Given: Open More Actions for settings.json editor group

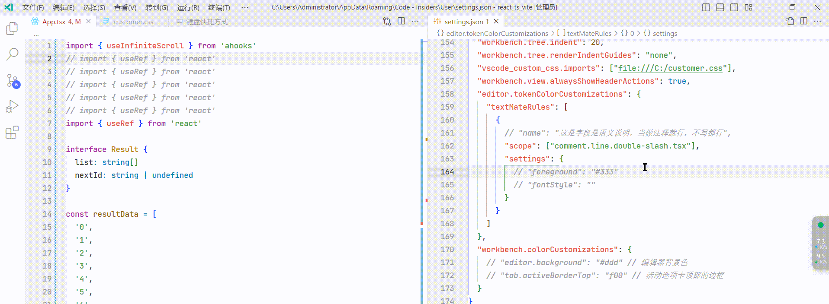Looking at the screenshot, I should (818, 21).
